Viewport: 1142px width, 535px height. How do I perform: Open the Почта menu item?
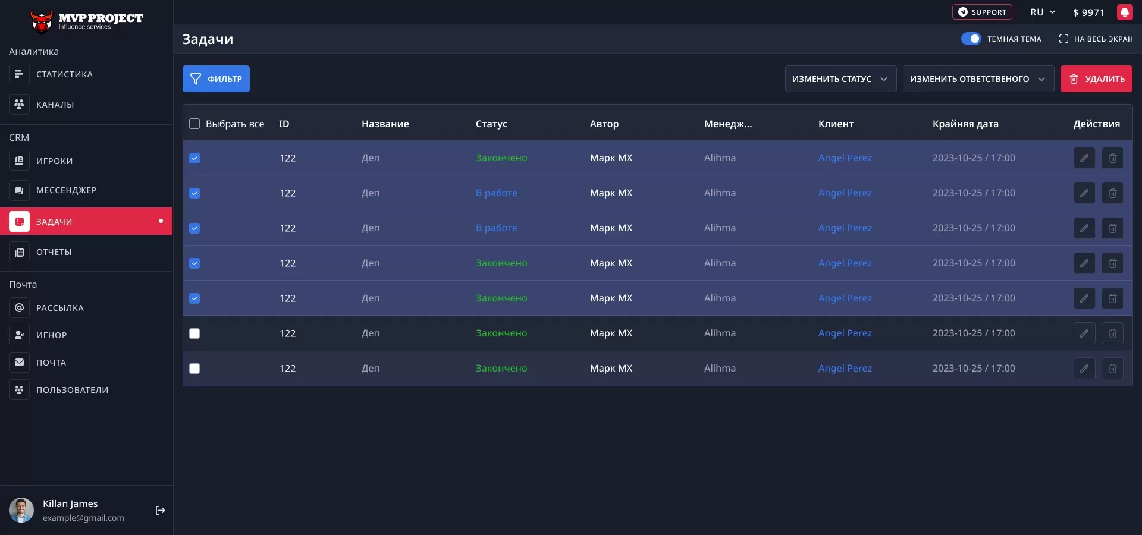point(51,363)
